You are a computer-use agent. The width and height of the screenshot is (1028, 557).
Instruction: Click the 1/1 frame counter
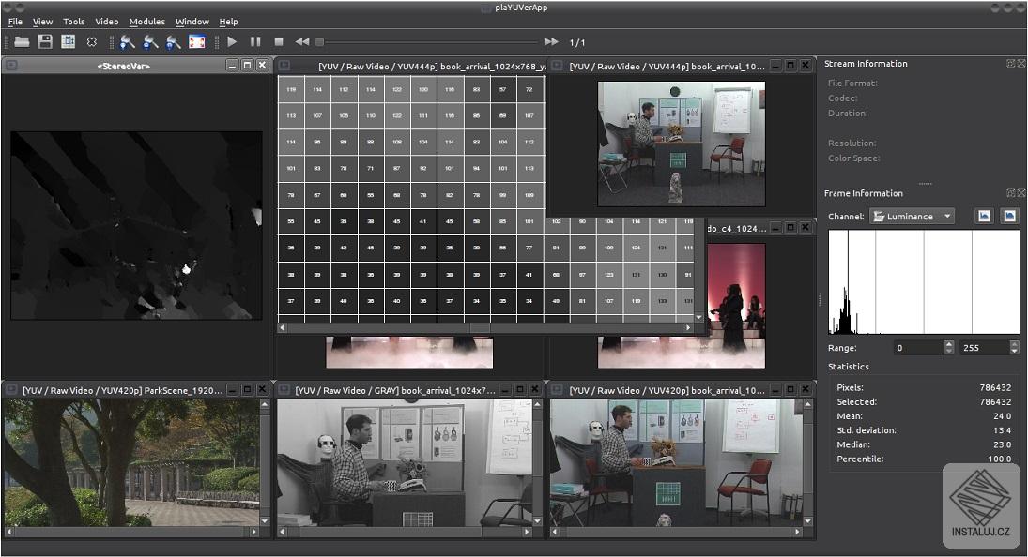tap(577, 42)
